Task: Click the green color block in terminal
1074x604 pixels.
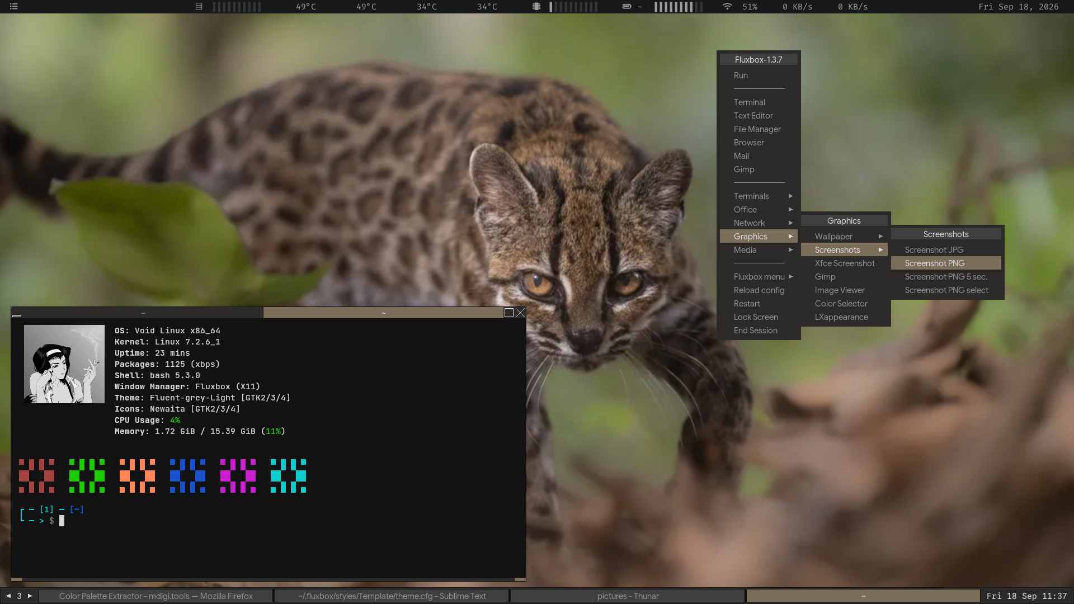Action: (x=87, y=476)
